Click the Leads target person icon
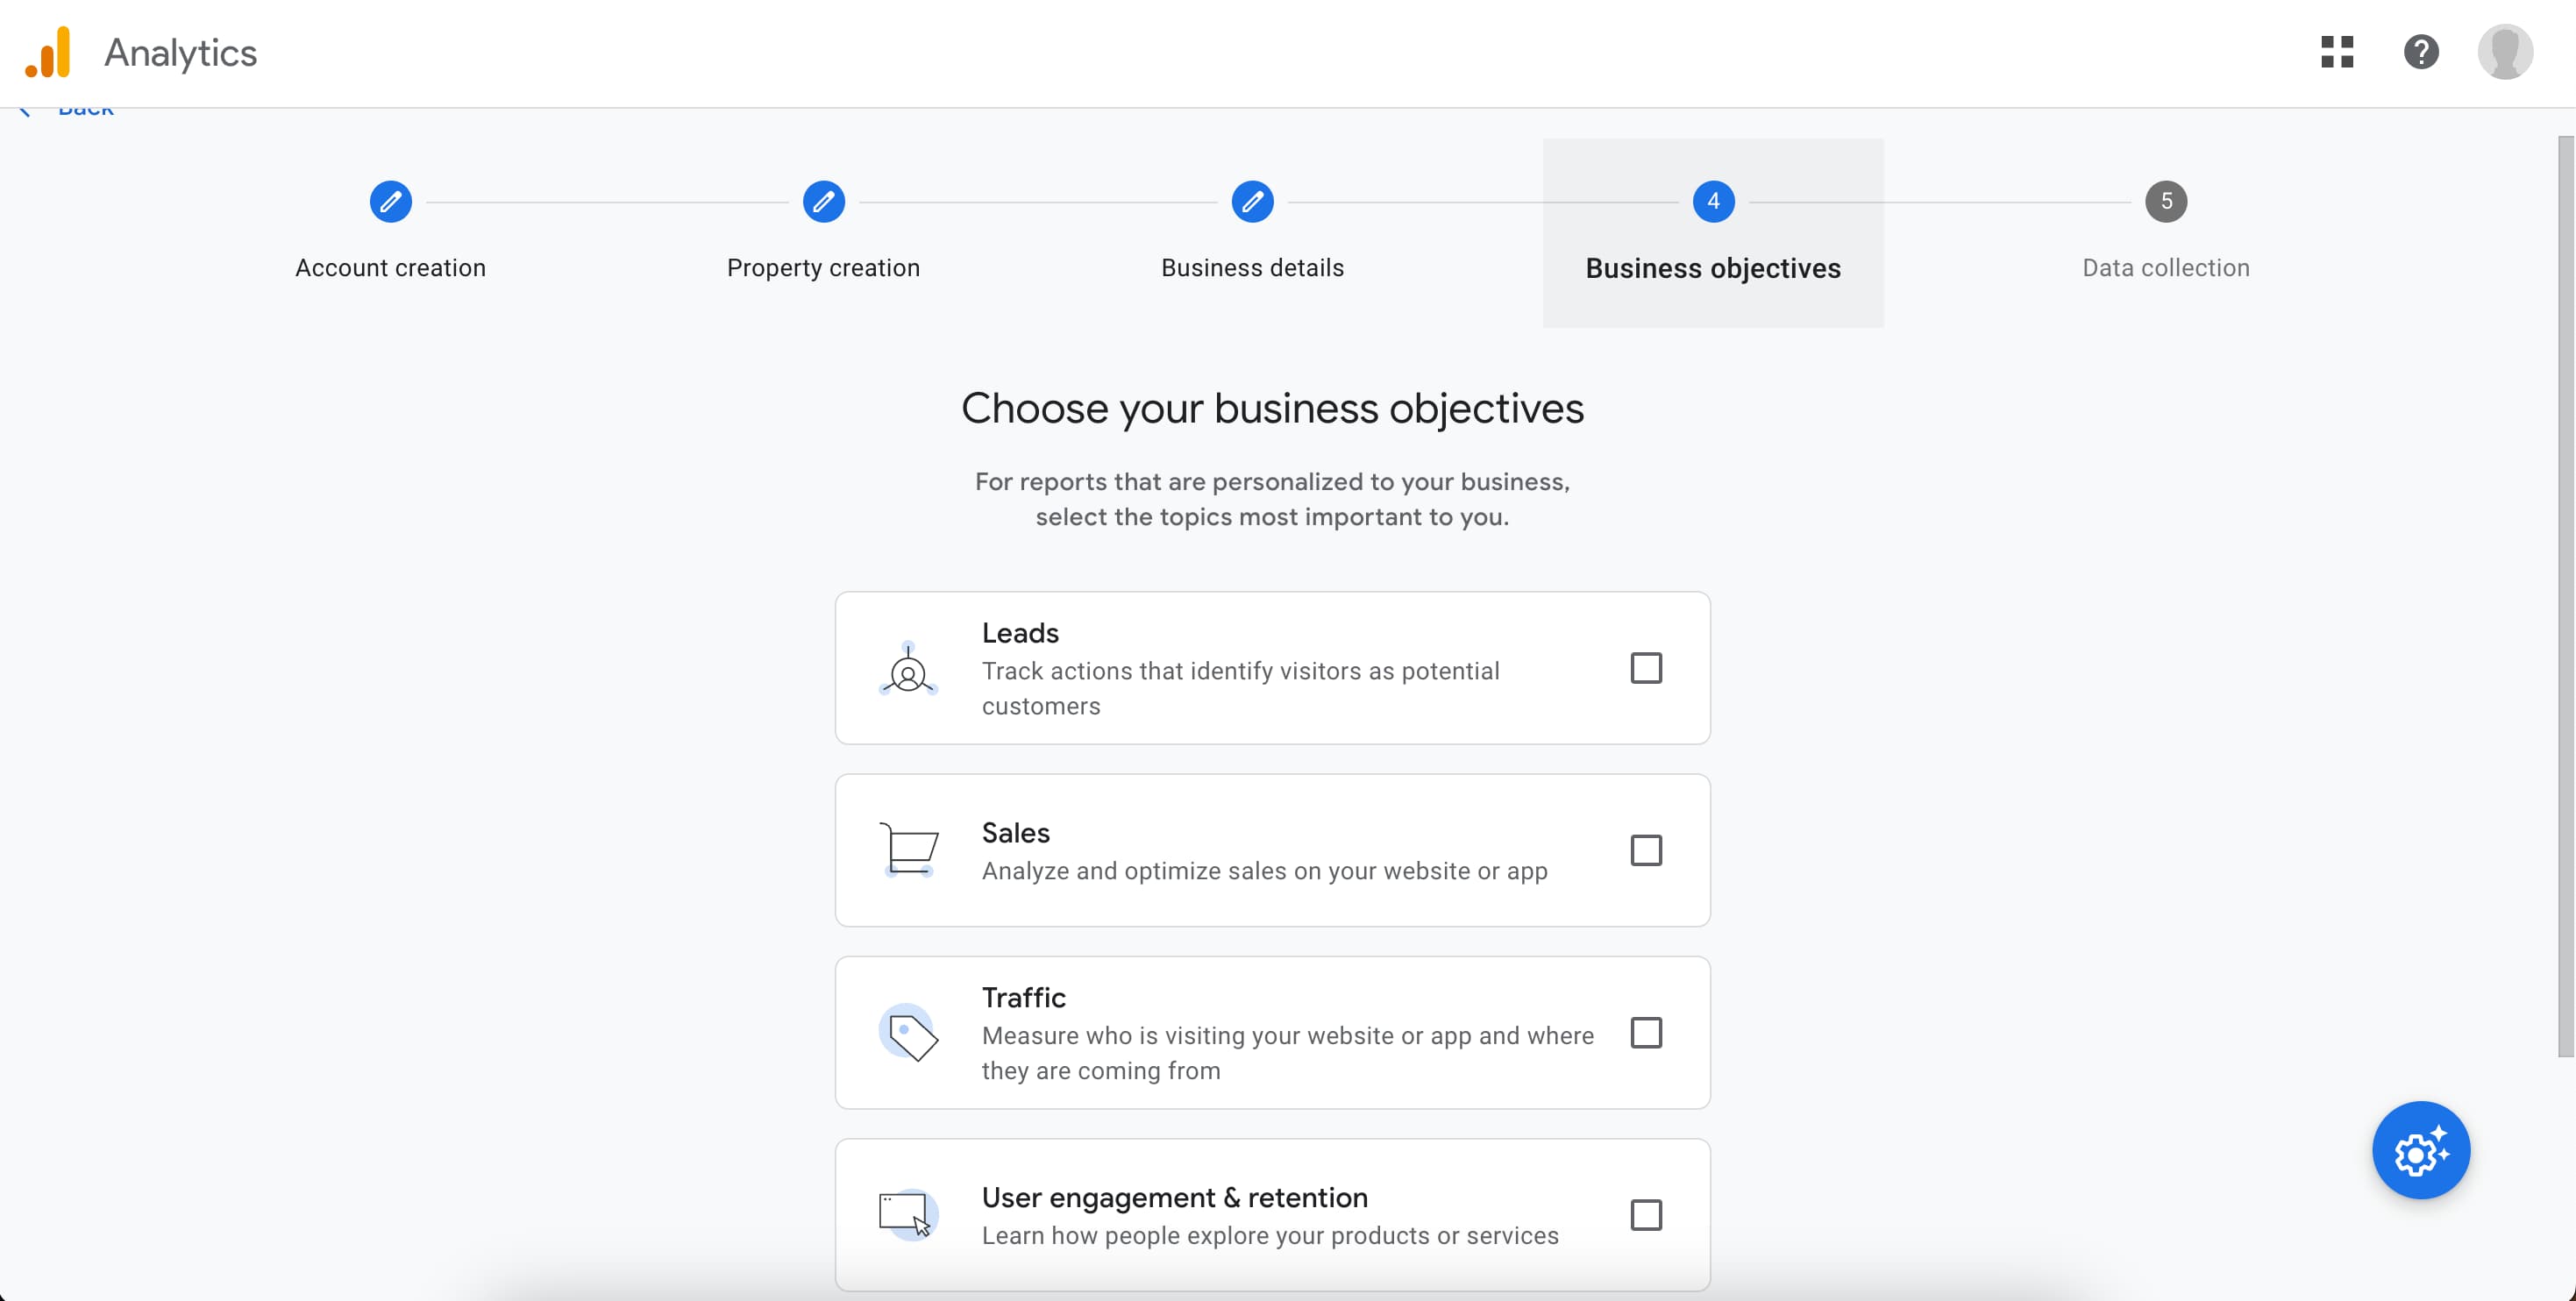 [x=908, y=669]
